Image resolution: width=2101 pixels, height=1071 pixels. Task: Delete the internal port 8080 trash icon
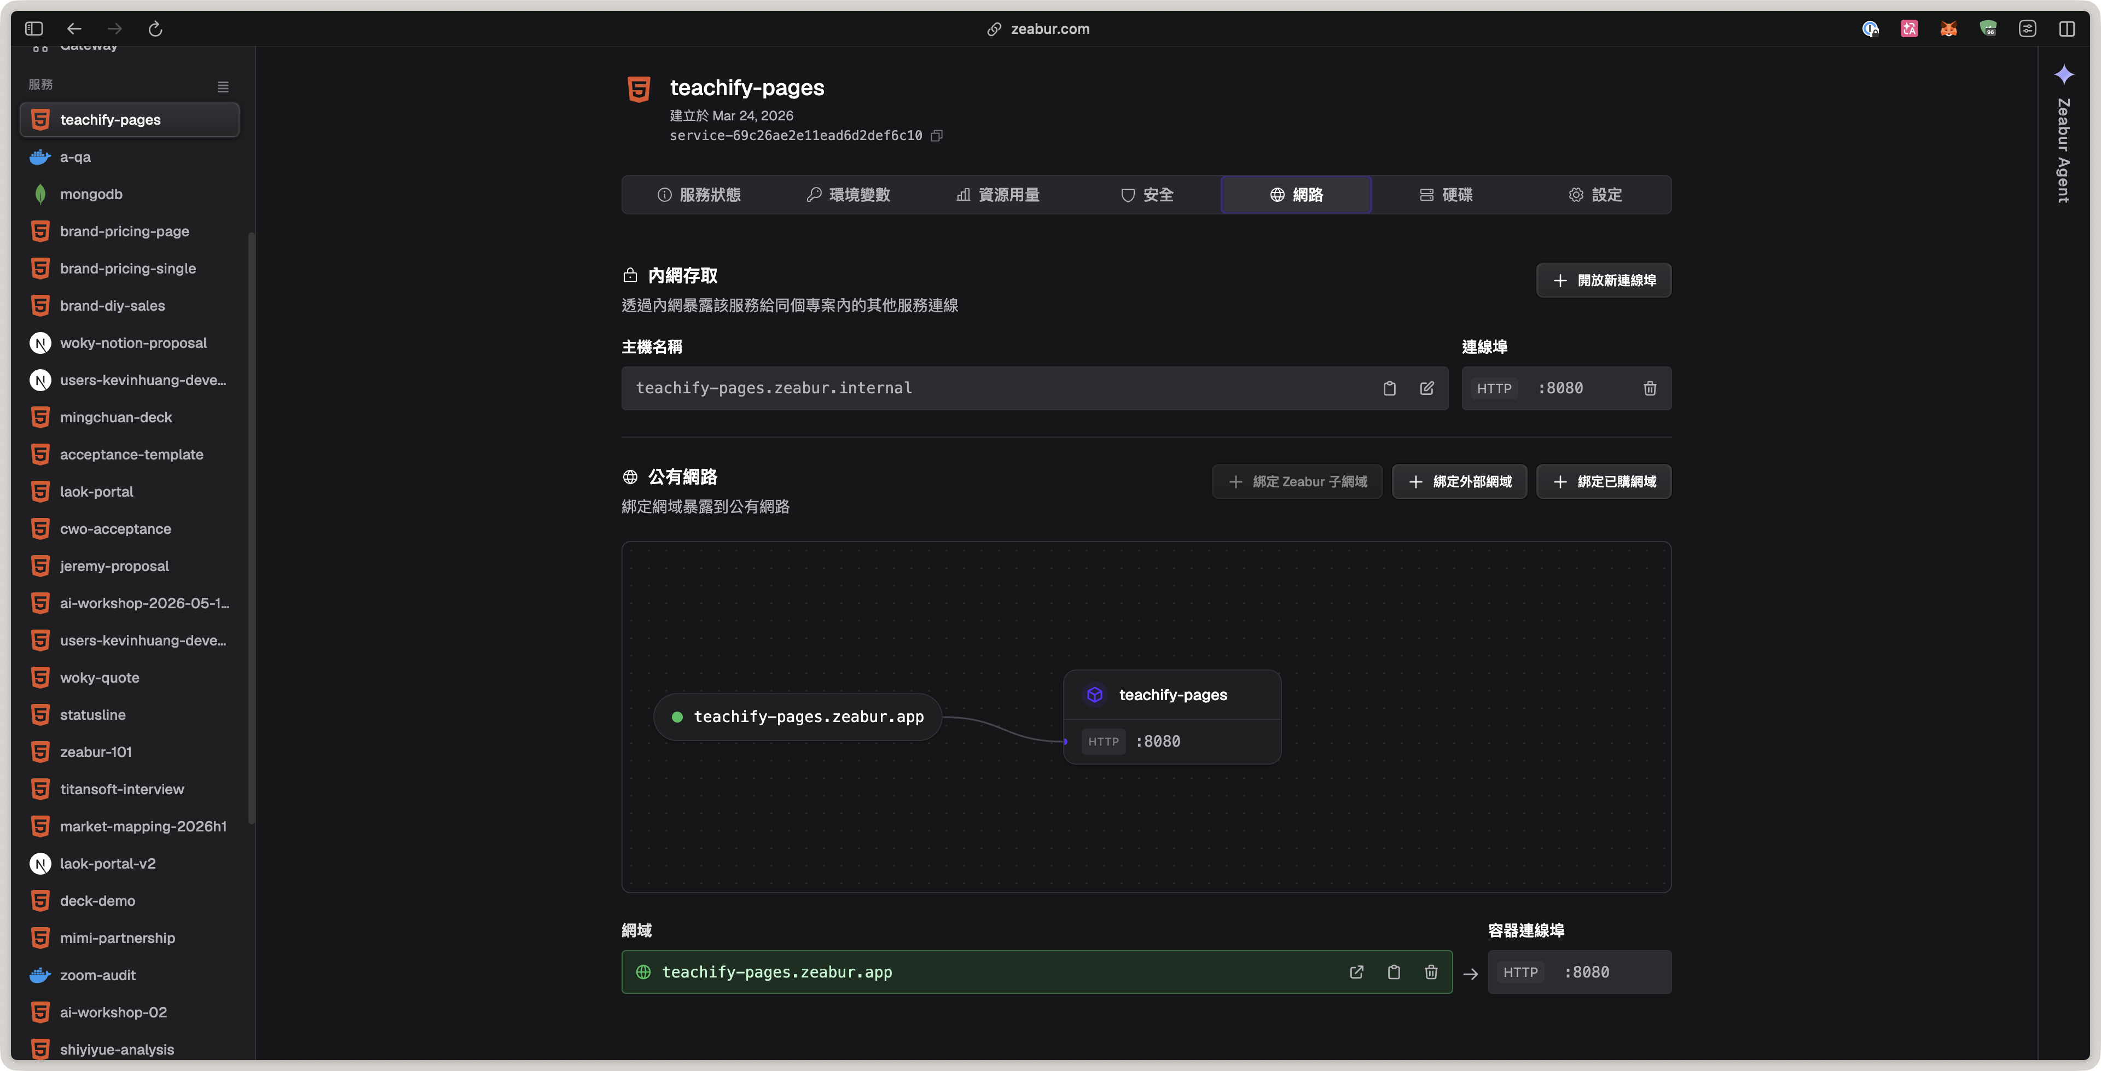click(x=1649, y=388)
